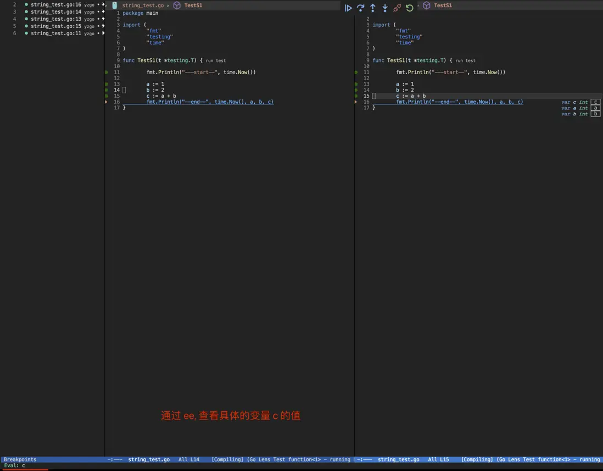Toggle breakpoint dot on line 11 in right pane
This screenshot has width=603, height=471.
[356, 72]
